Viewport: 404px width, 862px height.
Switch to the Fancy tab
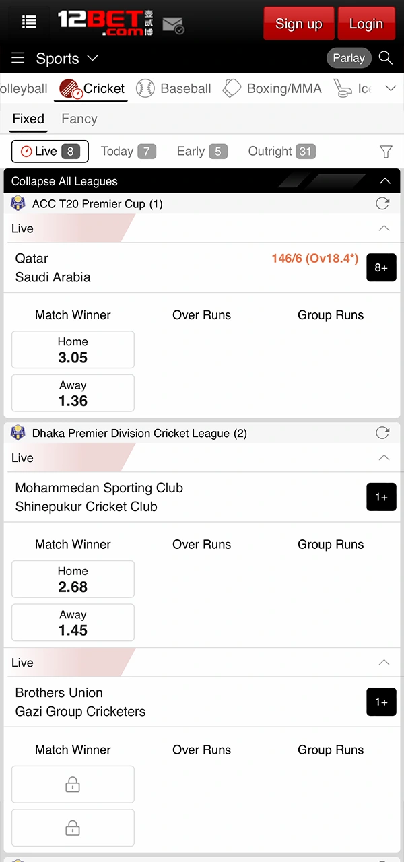click(x=79, y=119)
